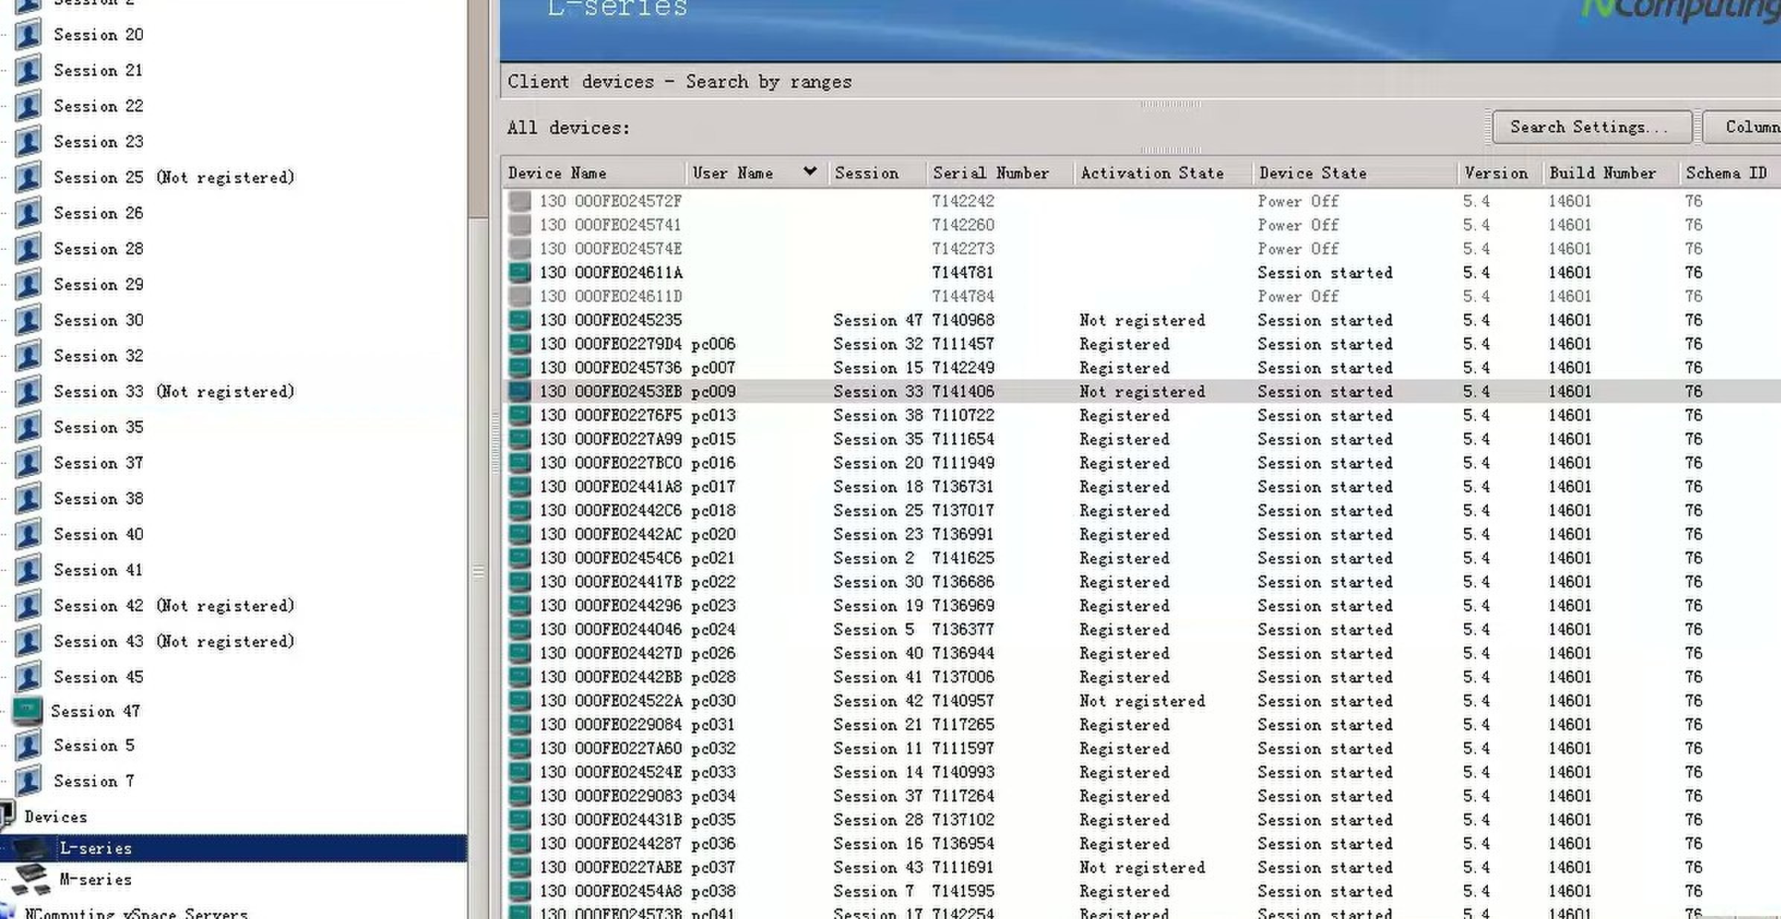Screen dimensions: 1781x919
Task: Open the Search Settings dialog
Action: tap(1592, 127)
